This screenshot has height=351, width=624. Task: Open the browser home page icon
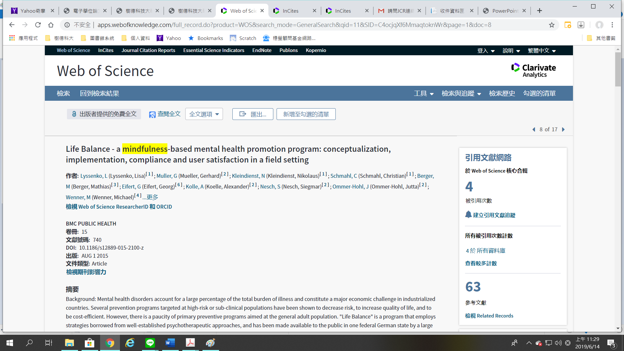pos(51,25)
